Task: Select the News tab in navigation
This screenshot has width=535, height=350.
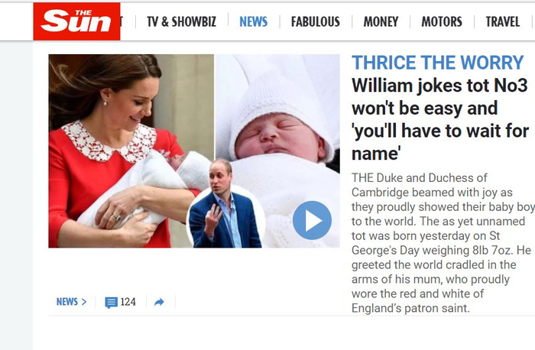Action: [x=254, y=22]
